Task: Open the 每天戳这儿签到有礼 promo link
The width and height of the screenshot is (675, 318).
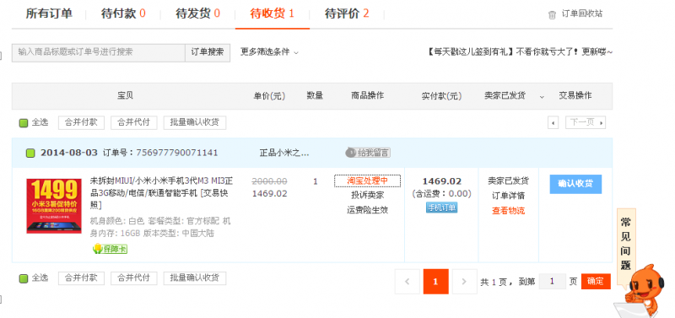Action: coord(519,52)
